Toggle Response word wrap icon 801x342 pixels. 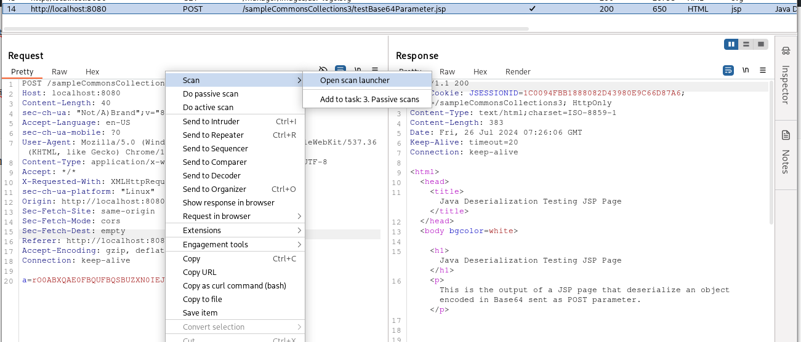point(728,70)
